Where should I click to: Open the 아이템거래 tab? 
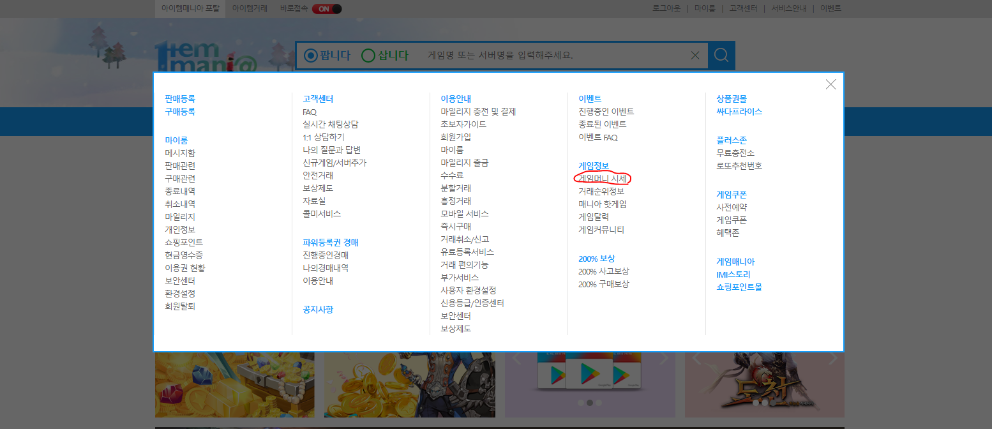[250, 9]
